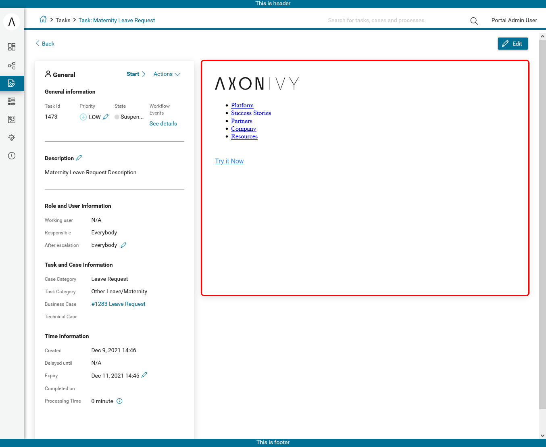Image resolution: width=546 pixels, height=447 pixels.
Task: Click the Axon Ivy logo in sidebar
Action: coord(12,21)
